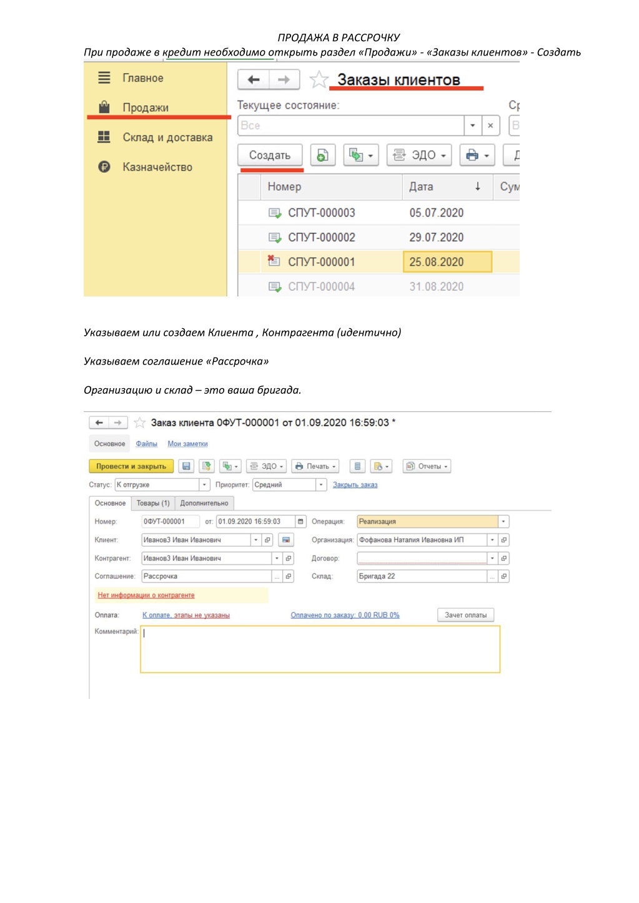
Task: Open the Клиент record with its open icon
Action: 267,540
